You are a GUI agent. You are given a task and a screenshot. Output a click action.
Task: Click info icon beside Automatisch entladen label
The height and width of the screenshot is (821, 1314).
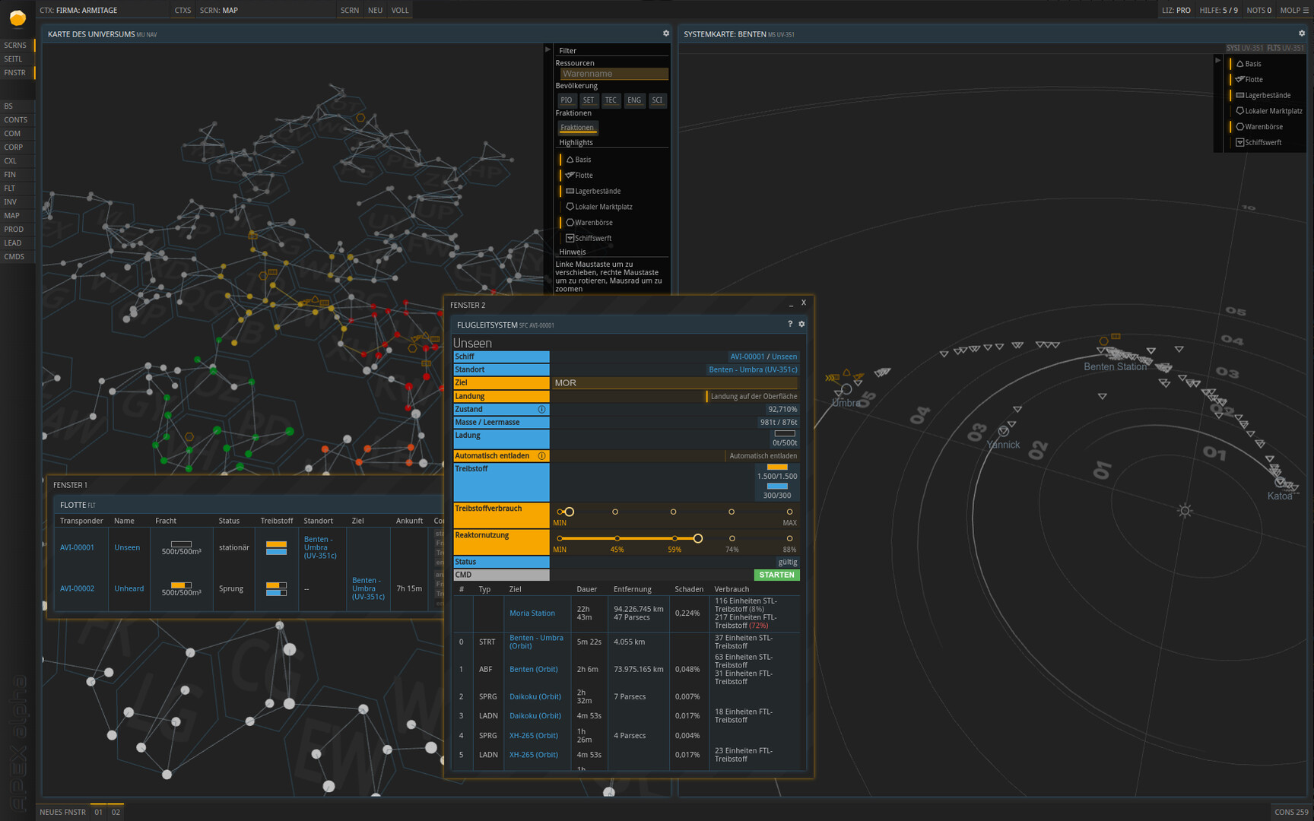point(542,456)
